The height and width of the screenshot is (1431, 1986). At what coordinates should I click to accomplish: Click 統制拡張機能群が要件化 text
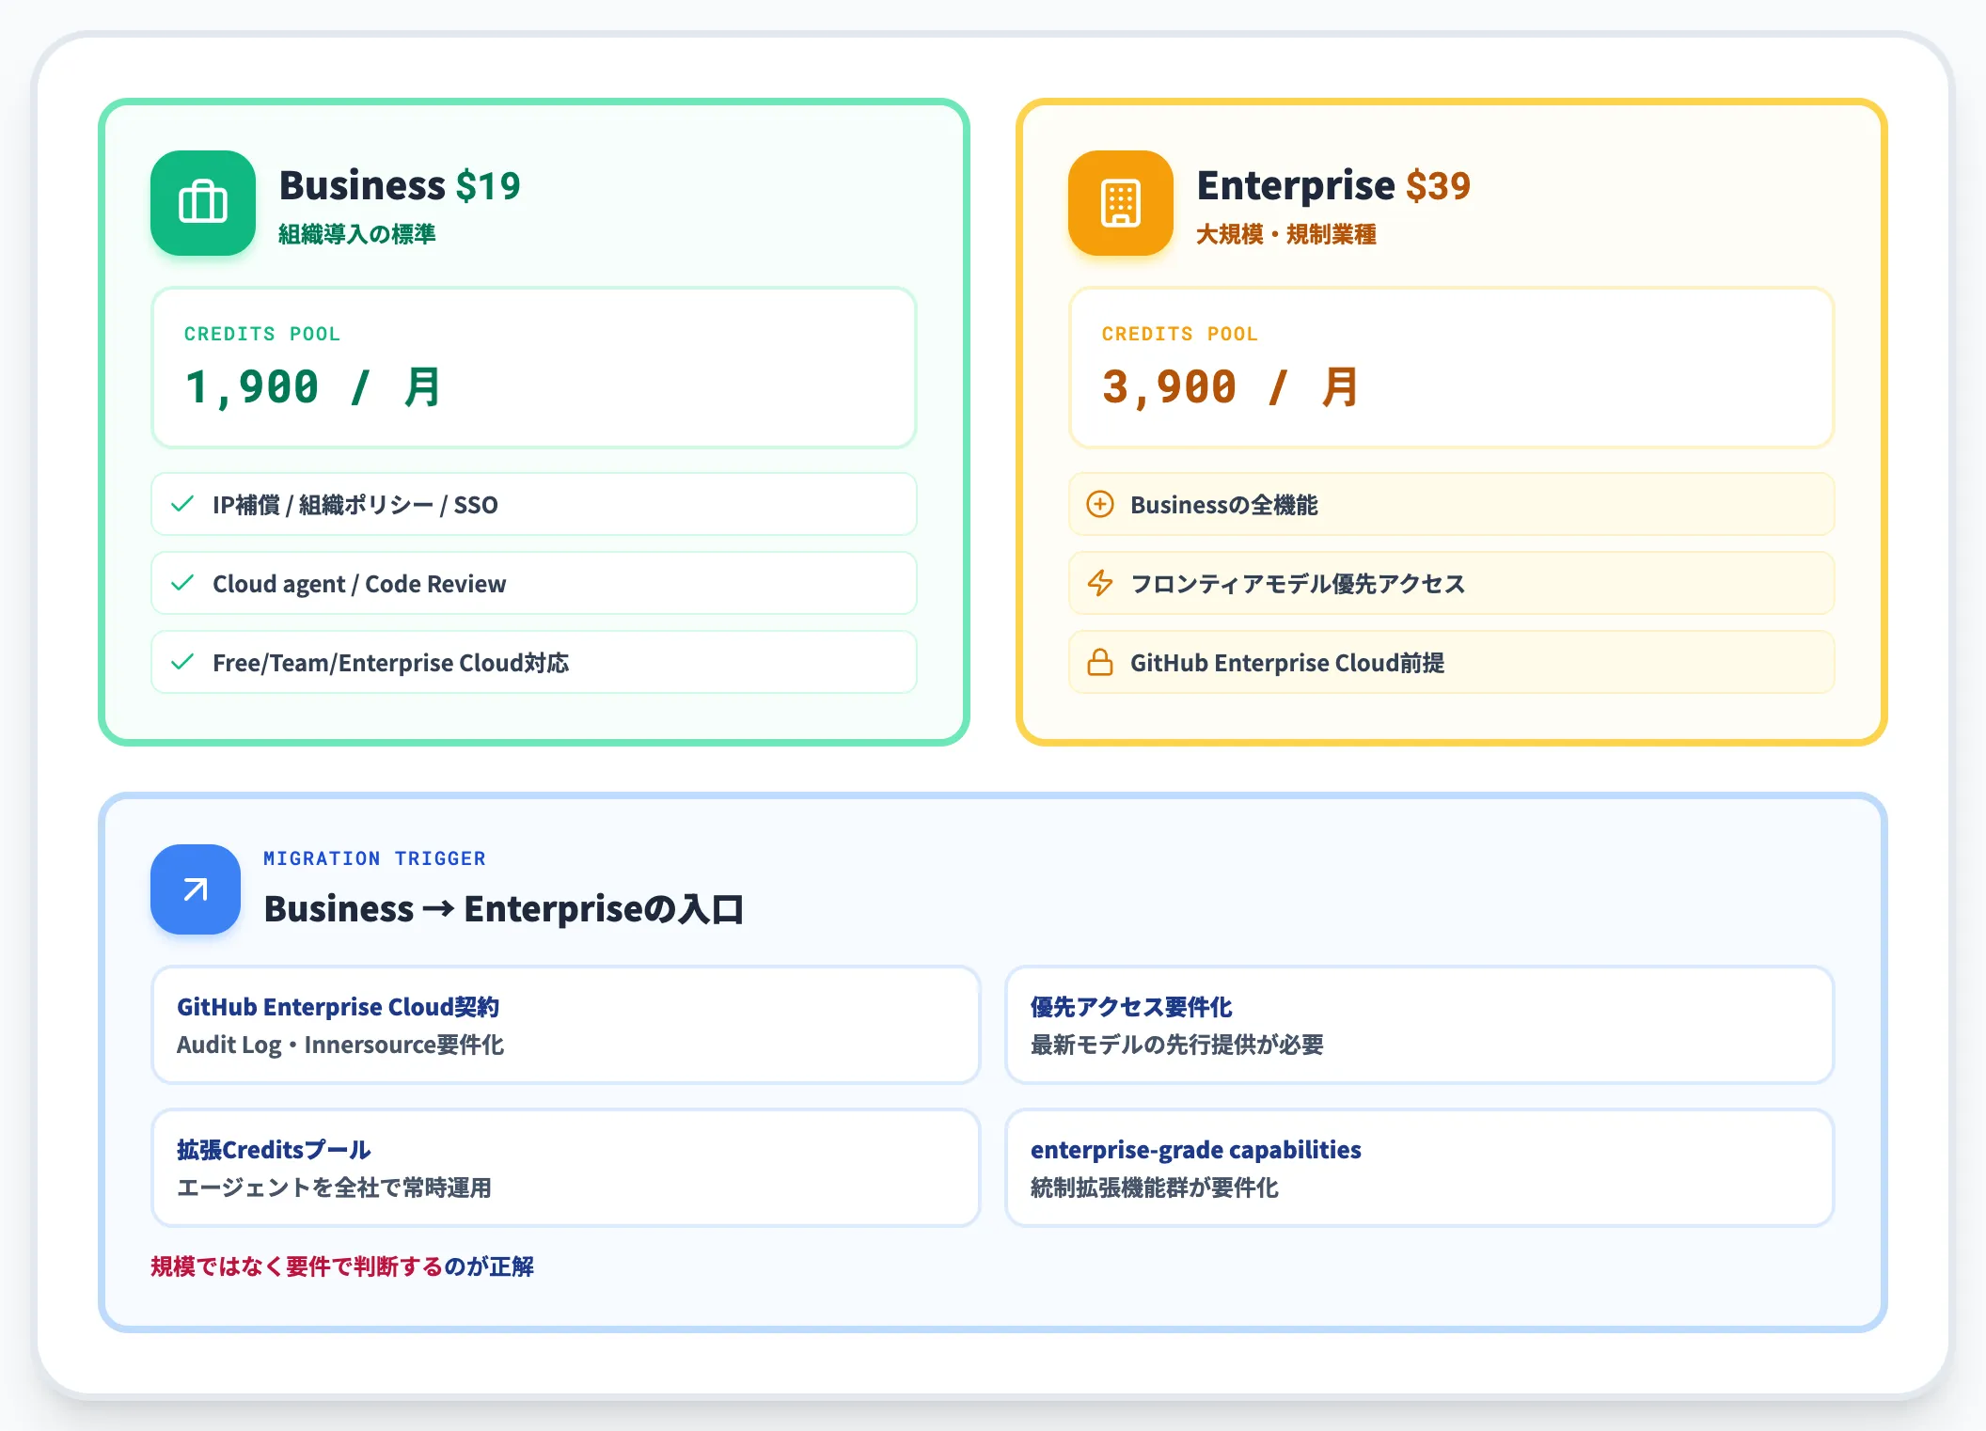coord(1155,1187)
